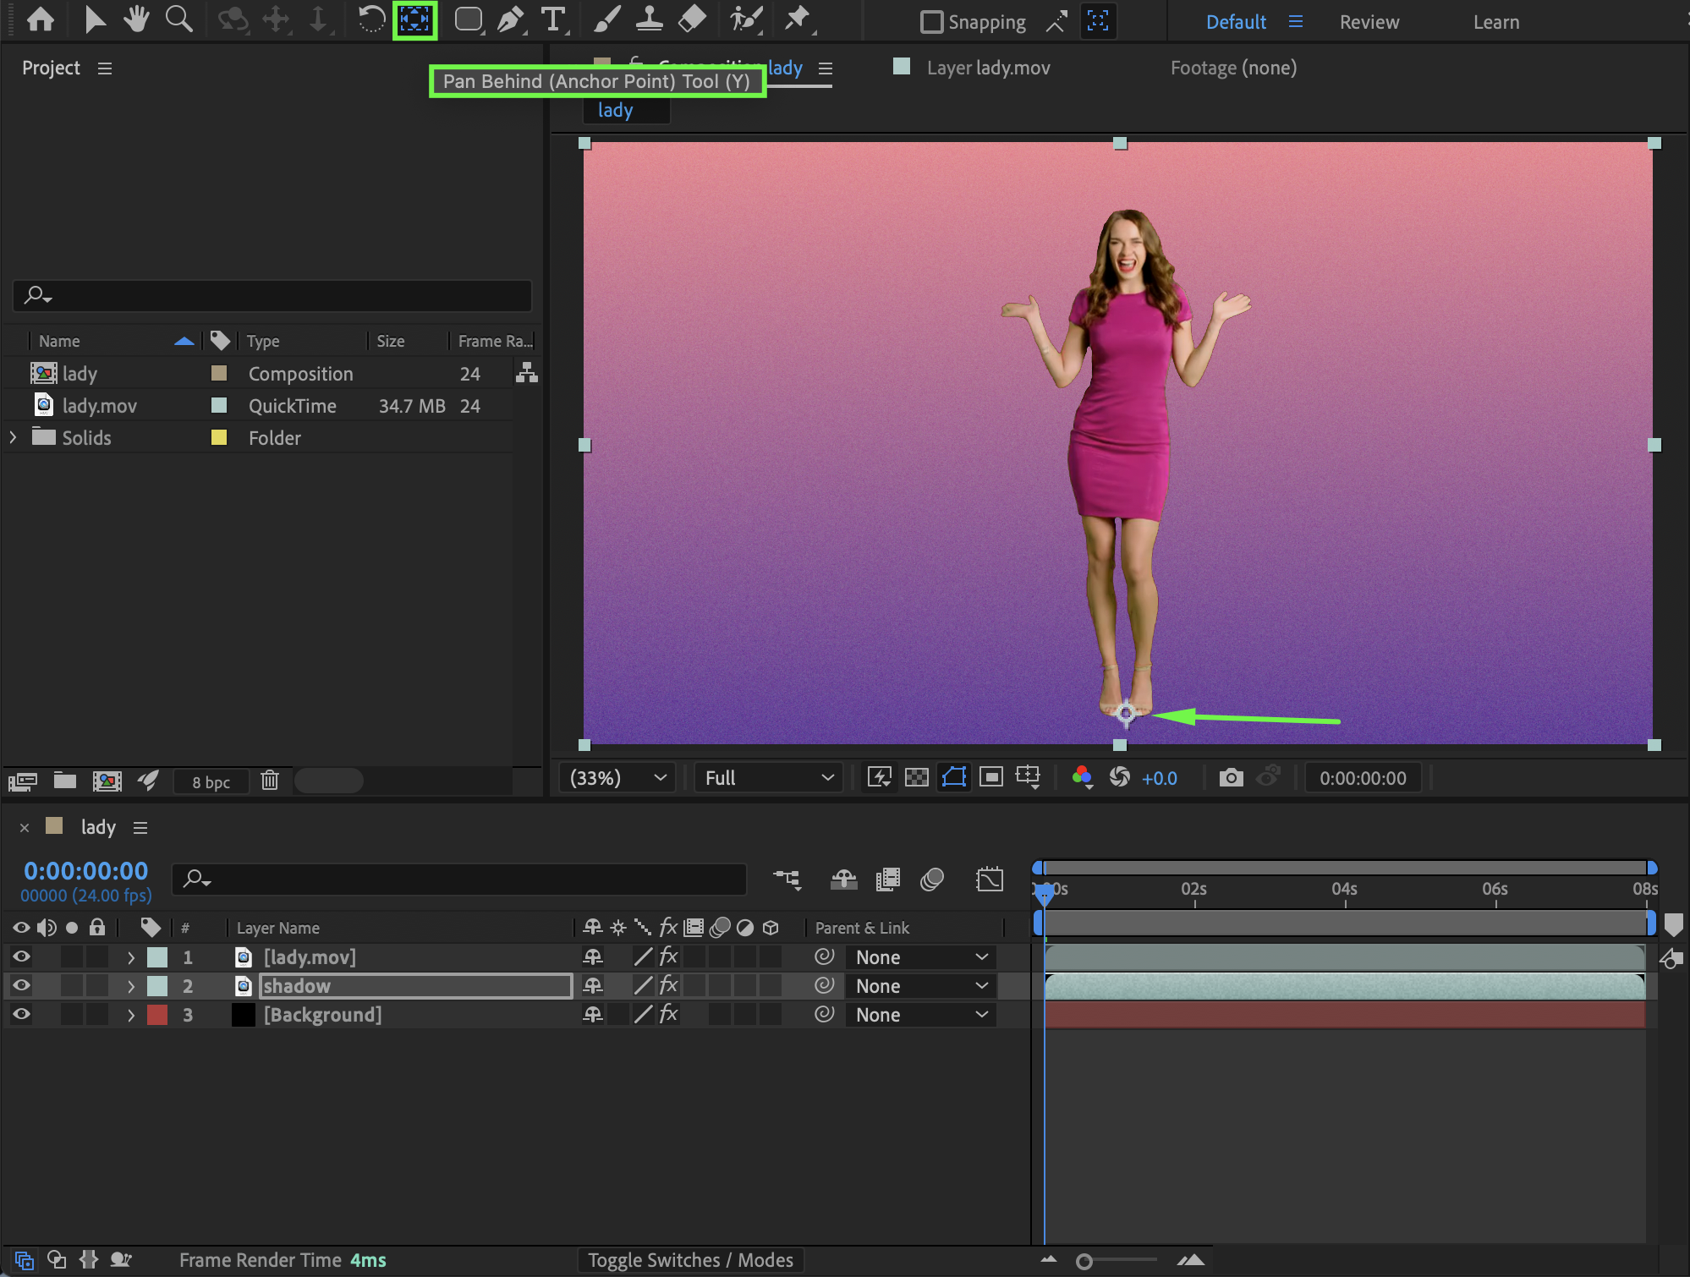Hide the shadow layer visibility eye

tap(21, 985)
